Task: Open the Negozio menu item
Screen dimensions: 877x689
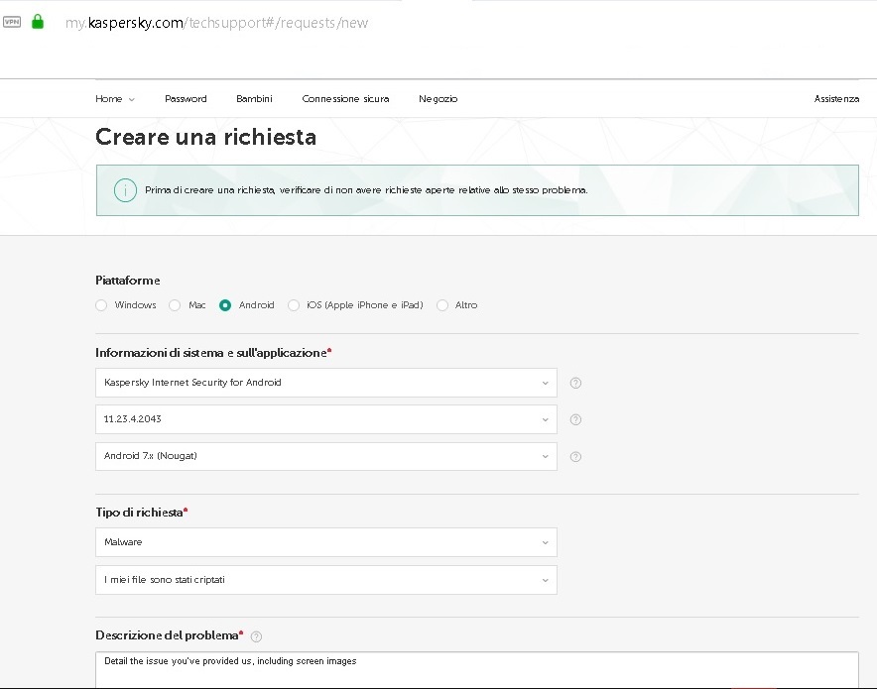Action: 438,99
